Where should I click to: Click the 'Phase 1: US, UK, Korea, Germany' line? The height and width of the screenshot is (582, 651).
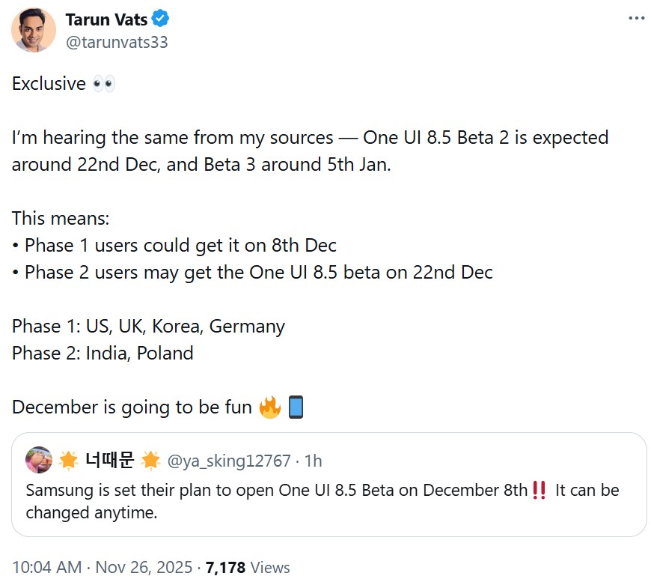click(147, 326)
